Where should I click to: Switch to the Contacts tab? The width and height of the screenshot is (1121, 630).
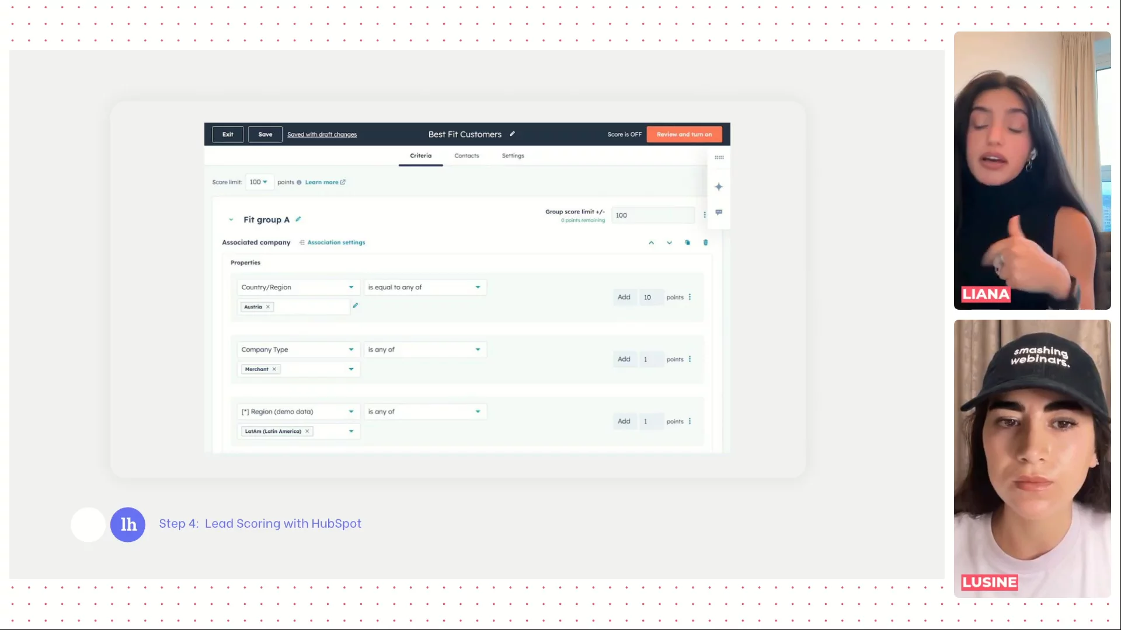(x=466, y=156)
